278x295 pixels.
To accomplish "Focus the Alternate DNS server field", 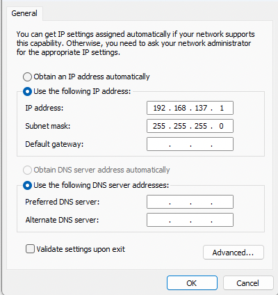I will (x=190, y=220).
